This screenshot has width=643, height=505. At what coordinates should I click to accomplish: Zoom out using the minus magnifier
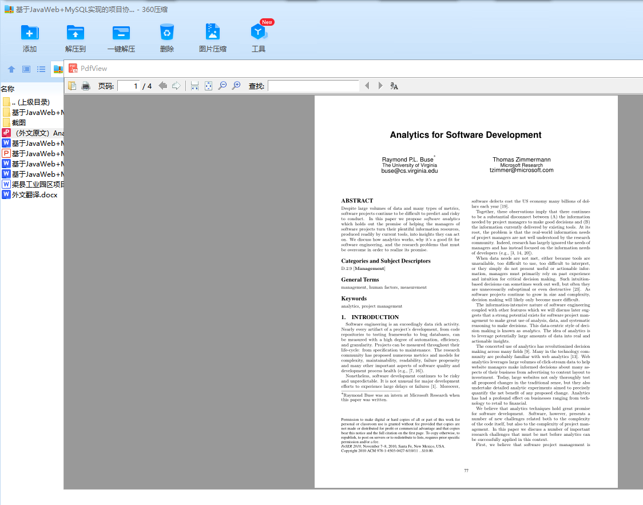(x=223, y=86)
